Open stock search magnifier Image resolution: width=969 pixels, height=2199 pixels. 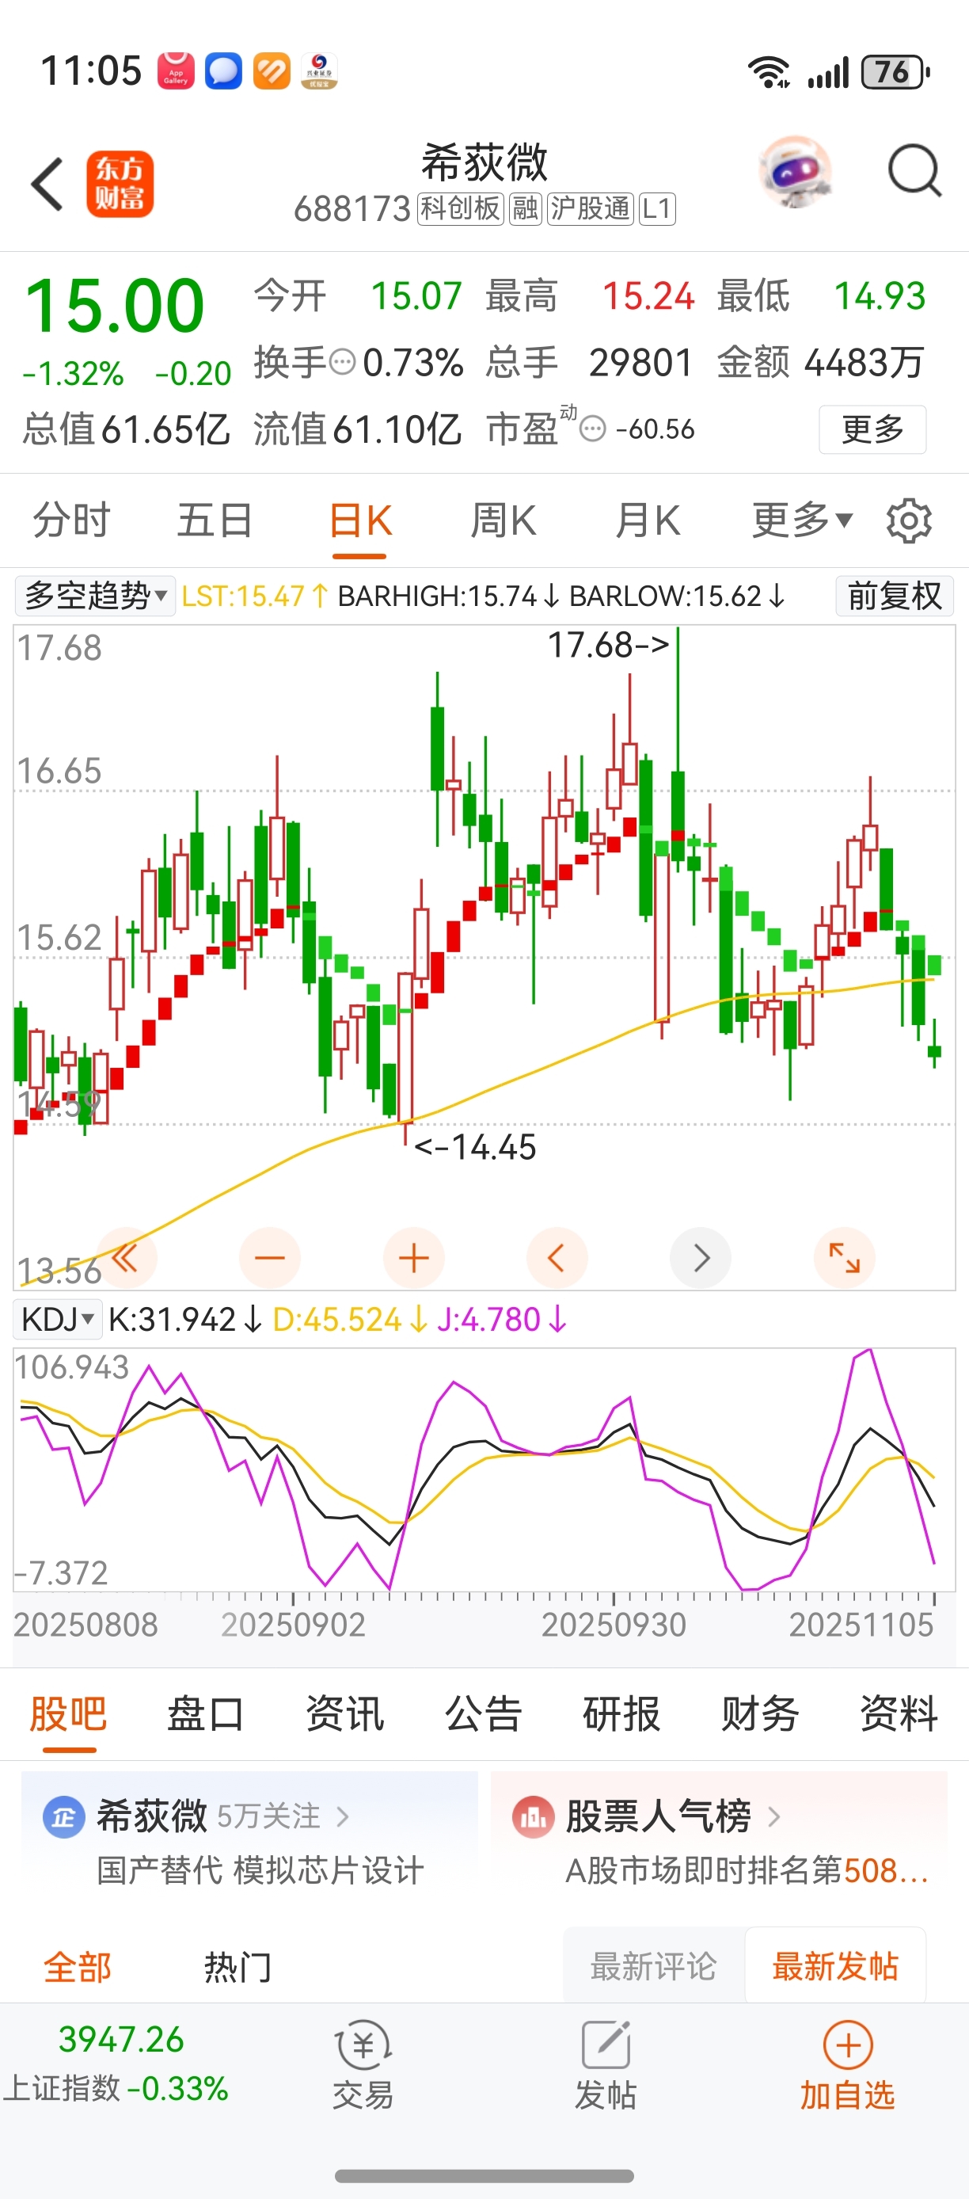point(914,172)
